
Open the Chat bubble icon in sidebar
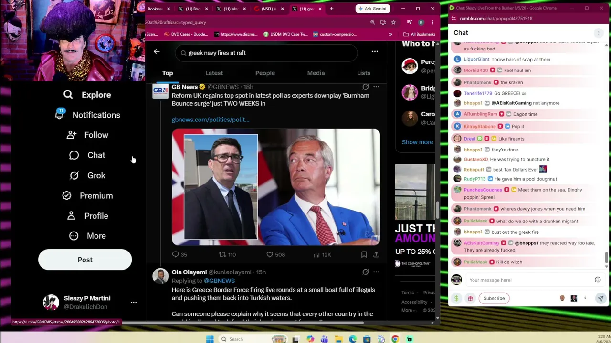click(x=74, y=155)
